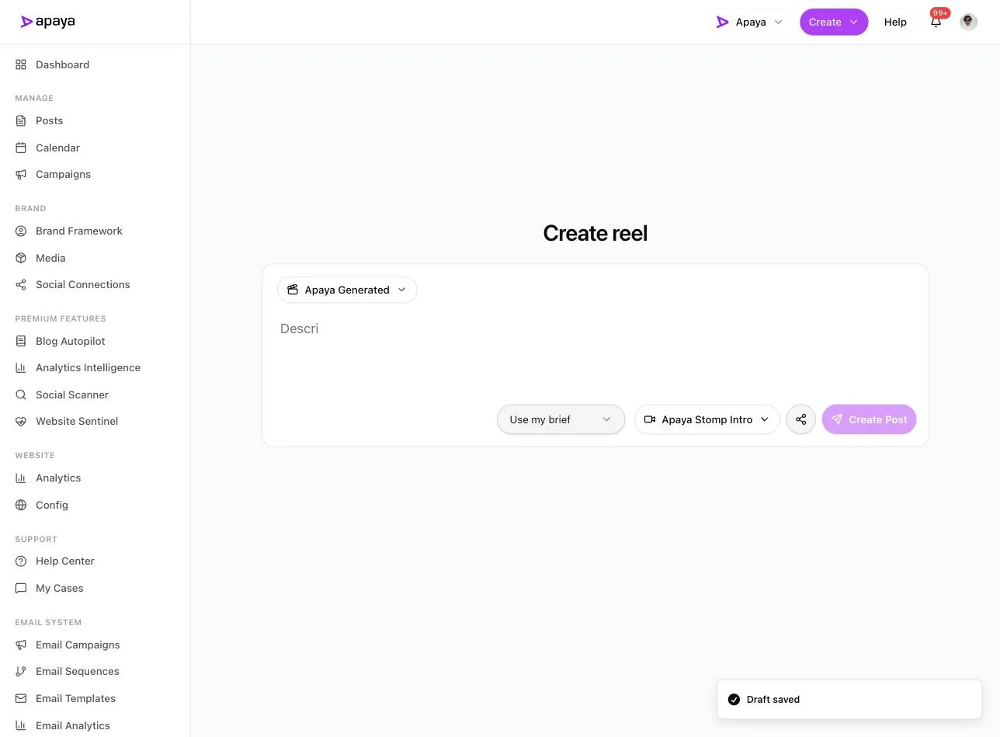This screenshot has width=1000, height=737.
Task: Go to Website Sentinel heart icon
Action: pyautogui.click(x=21, y=421)
